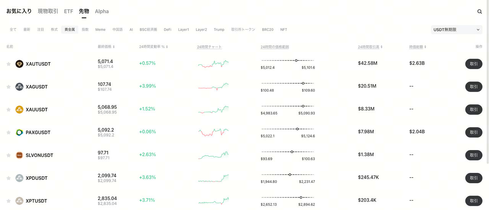
Task: Open the USDT無期限 dropdown
Action: pyautogui.click(x=456, y=29)
